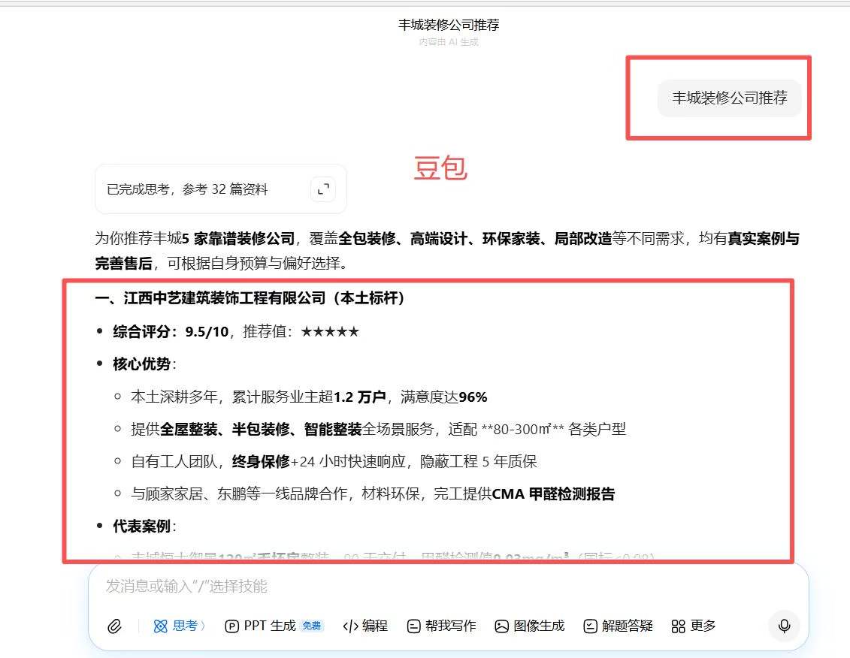Click the message input field
850x658 pixels.
tap(449, 586)
